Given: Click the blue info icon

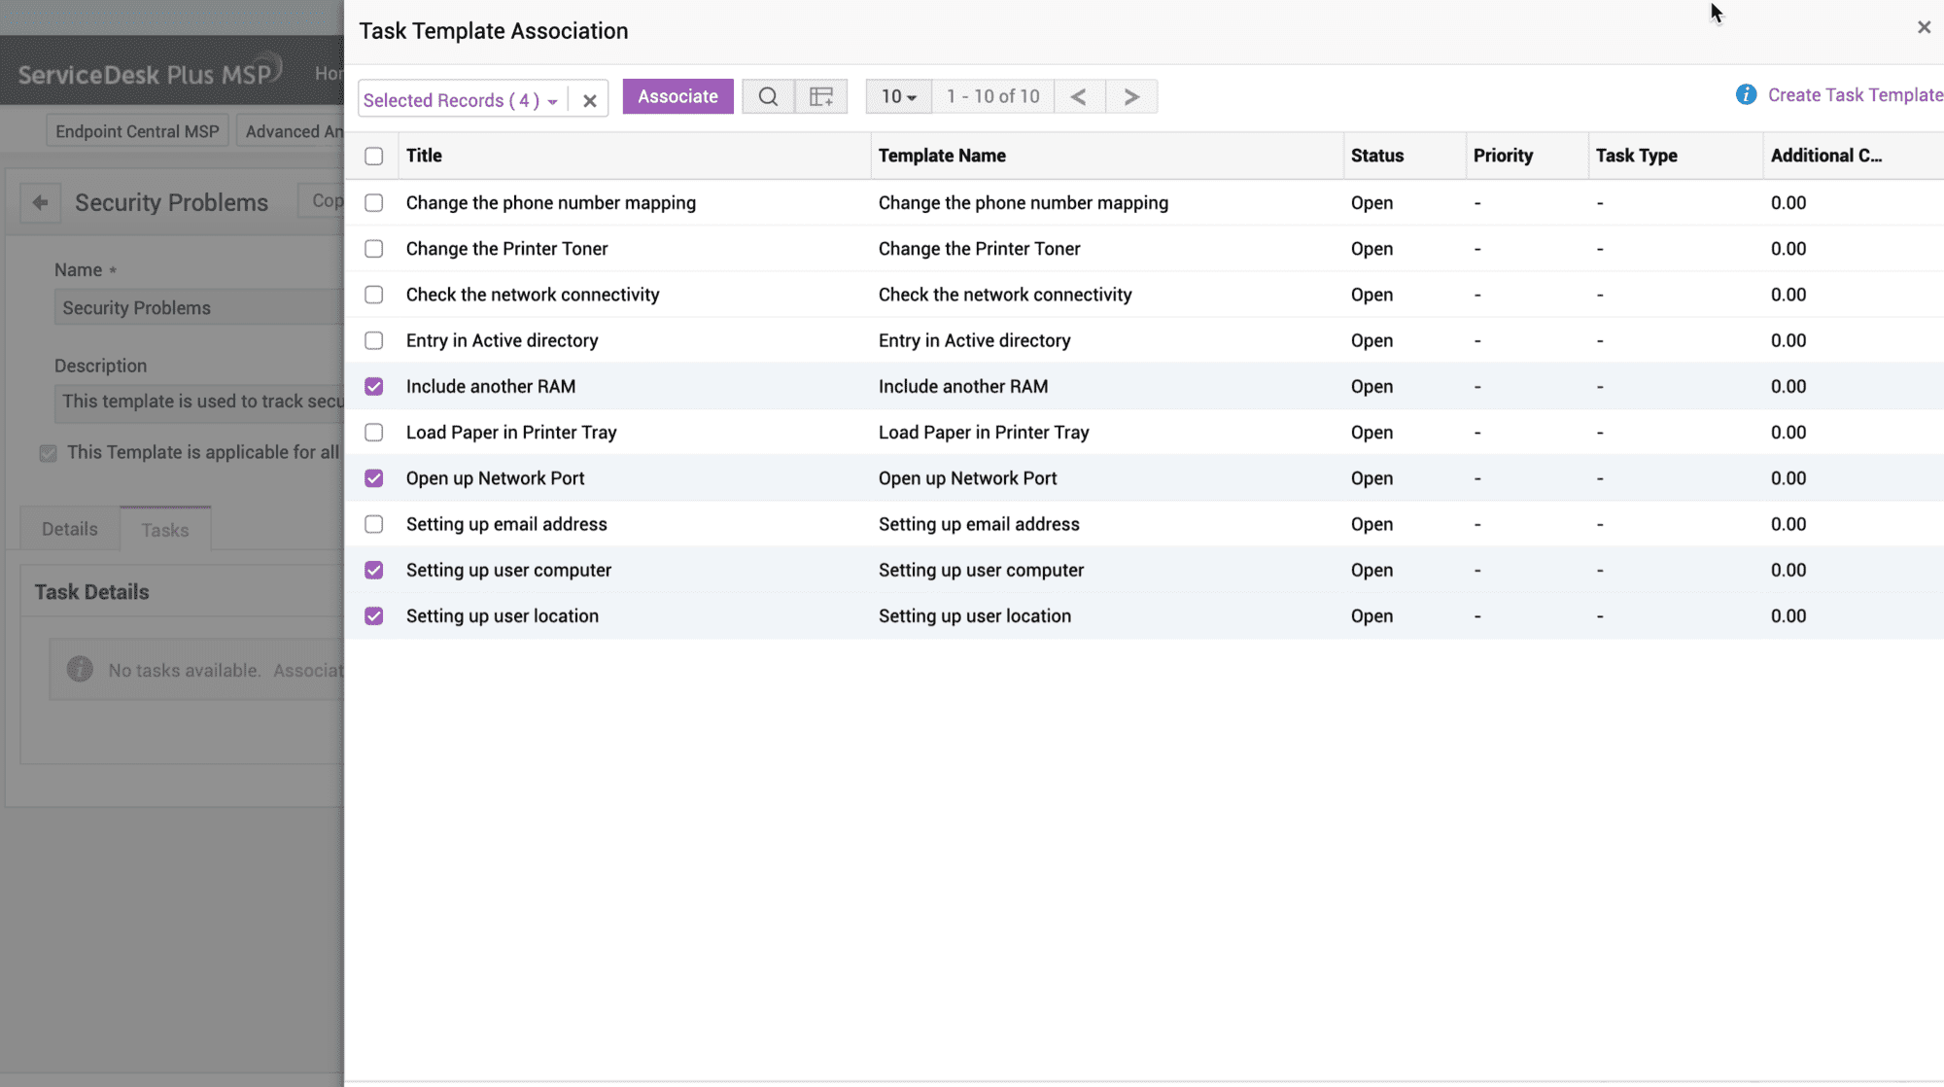Looking at the screenshot, I should pos(1746,94).
